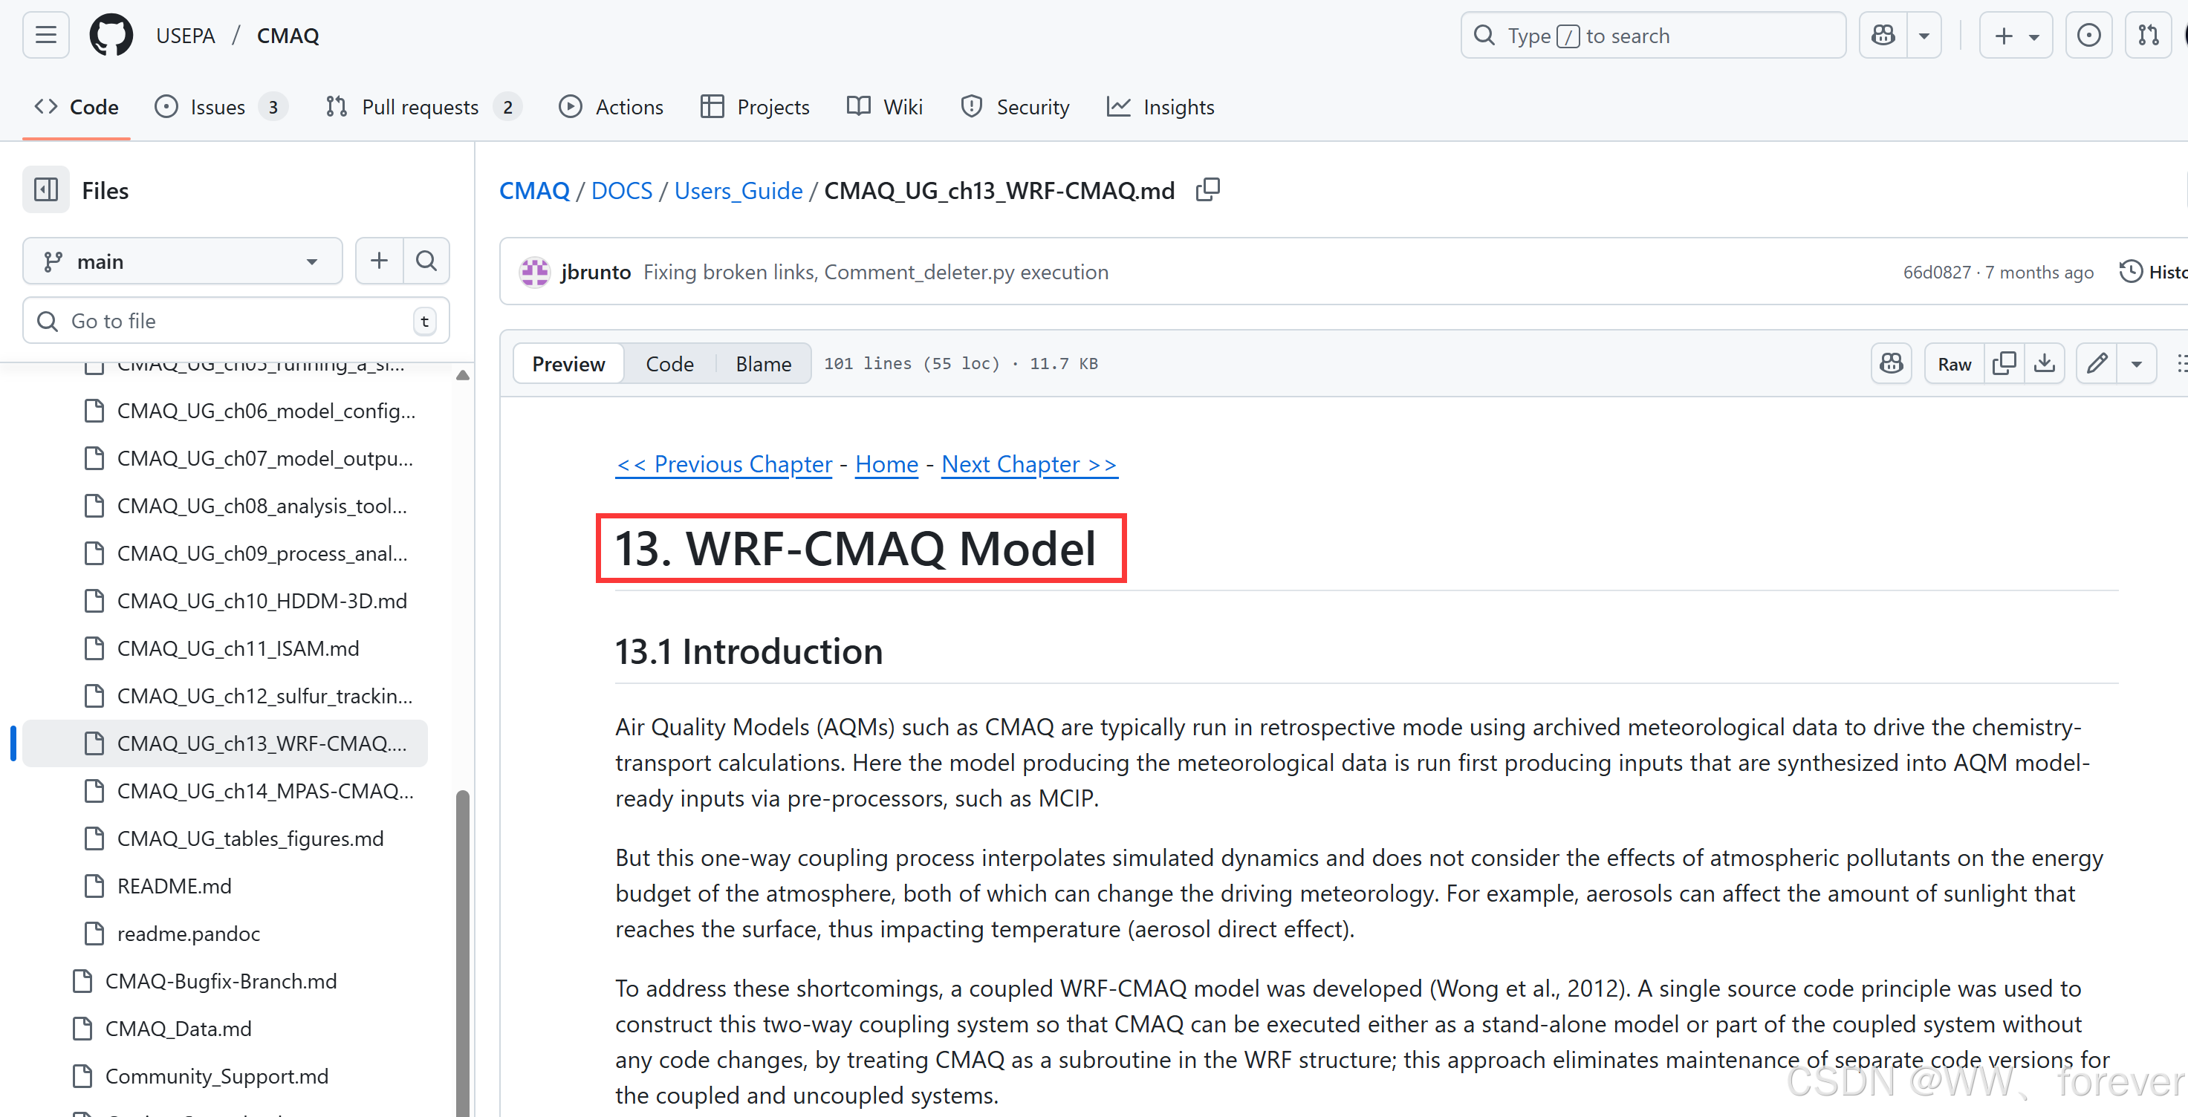Click the Raw button
Screen dimensions: 2188x1117
[1953, 363]
